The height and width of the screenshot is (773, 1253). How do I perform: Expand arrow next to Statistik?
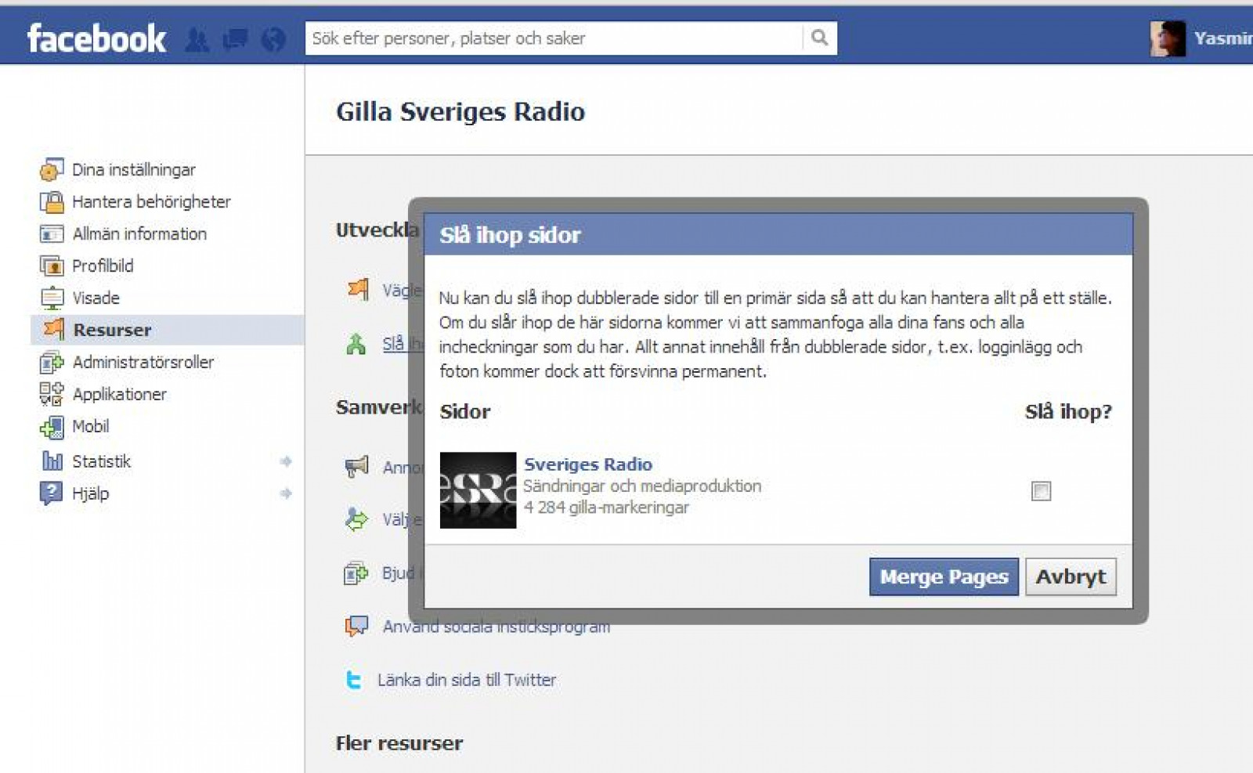click(x=286, y=461)
